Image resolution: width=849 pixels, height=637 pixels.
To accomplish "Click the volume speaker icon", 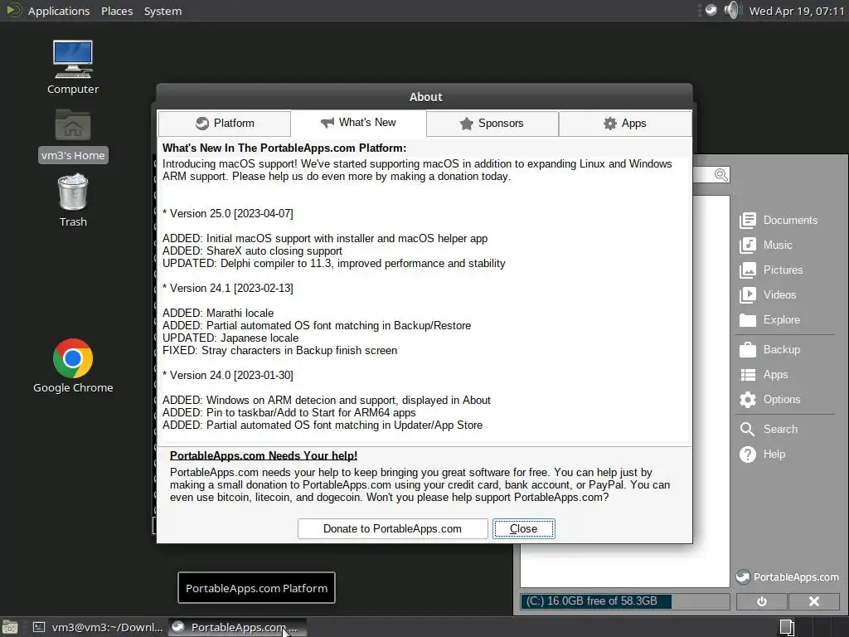I will coord(731,10).
